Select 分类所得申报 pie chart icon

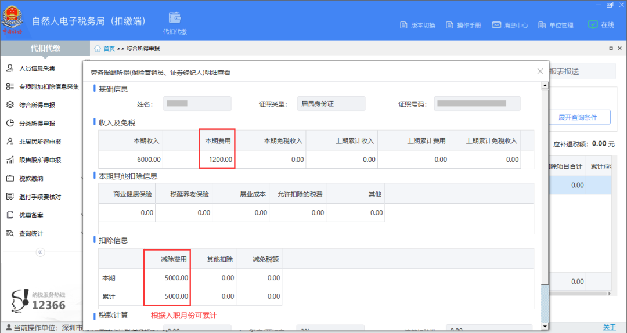(10, 123)
